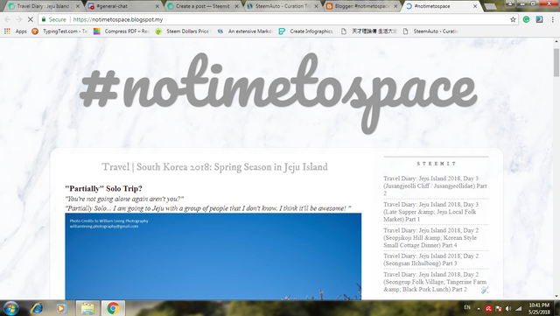This screenshot has width=560, height=316.
Task: Click the wrench edit-widget icon in sidebar
Action: click(485, 290)
